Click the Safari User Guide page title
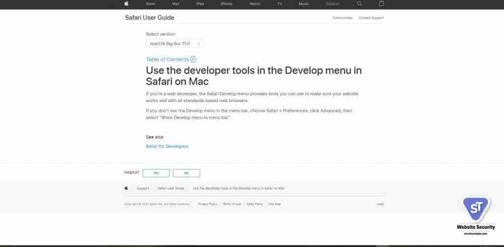Viewport: 504px width, 247px height. tap(150, 18)
